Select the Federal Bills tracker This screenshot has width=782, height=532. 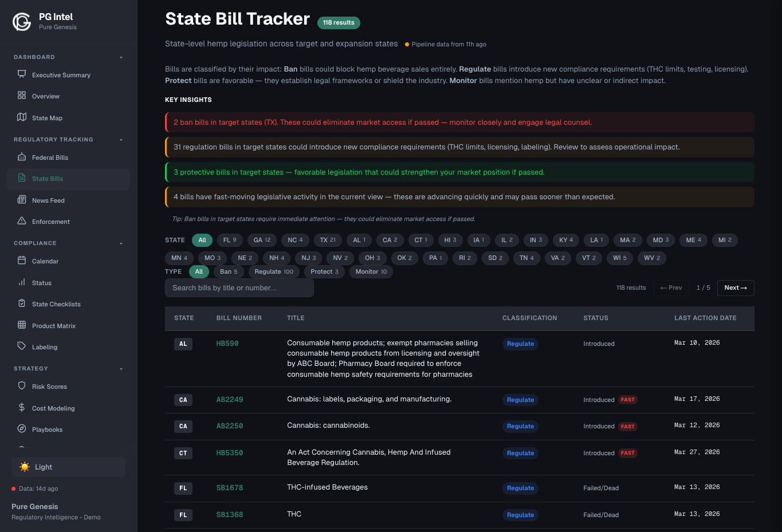(49, 157)
